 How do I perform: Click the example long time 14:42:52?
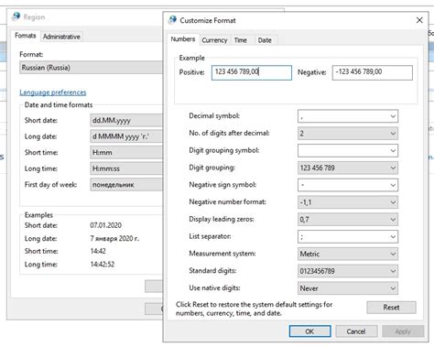103,265
